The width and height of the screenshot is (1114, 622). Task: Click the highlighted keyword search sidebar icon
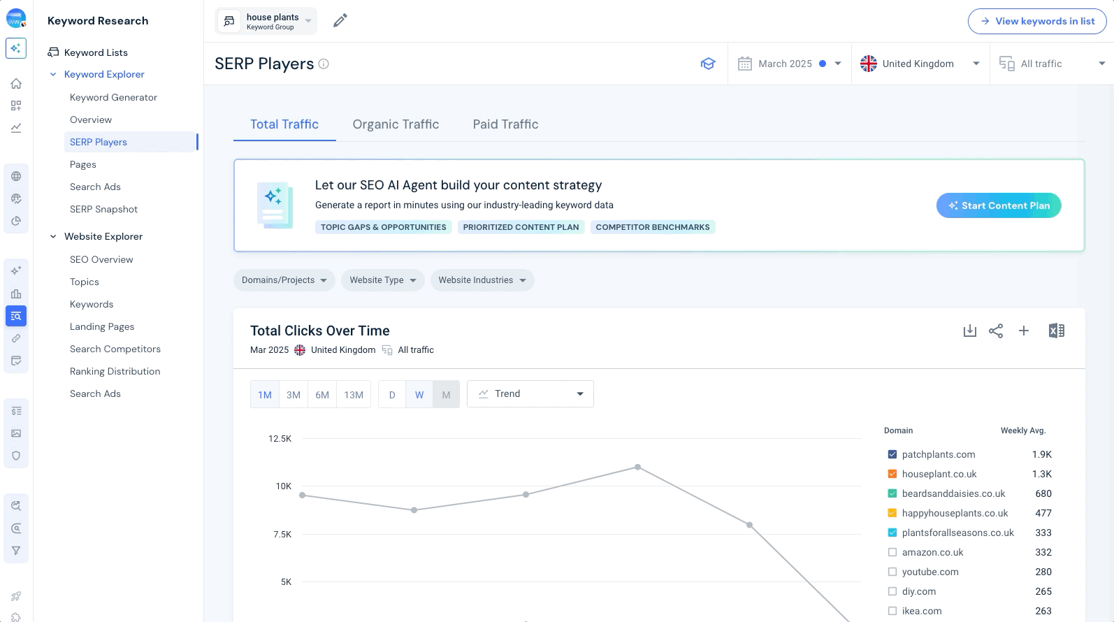(16, 316)
